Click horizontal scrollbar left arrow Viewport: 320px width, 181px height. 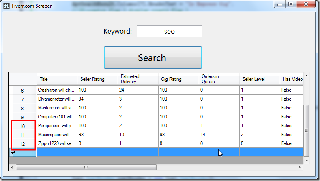point(12,167)
